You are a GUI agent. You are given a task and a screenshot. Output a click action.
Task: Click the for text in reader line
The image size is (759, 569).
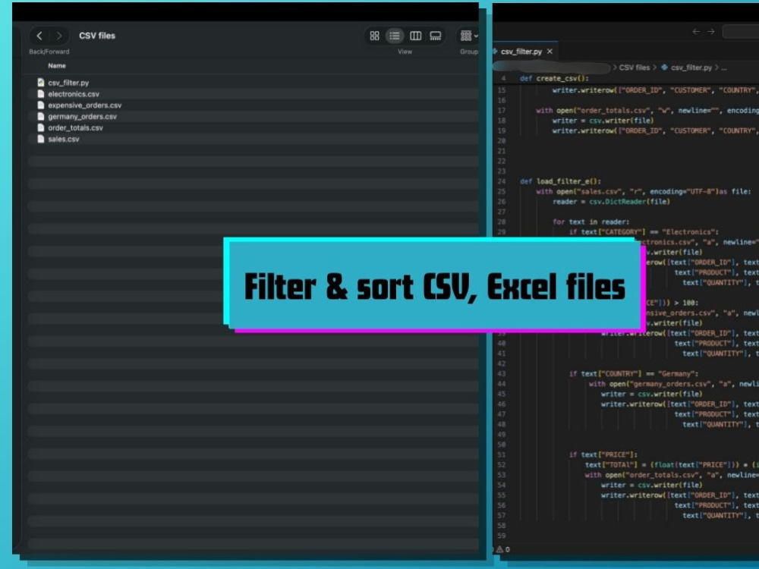tap(591, 222)
